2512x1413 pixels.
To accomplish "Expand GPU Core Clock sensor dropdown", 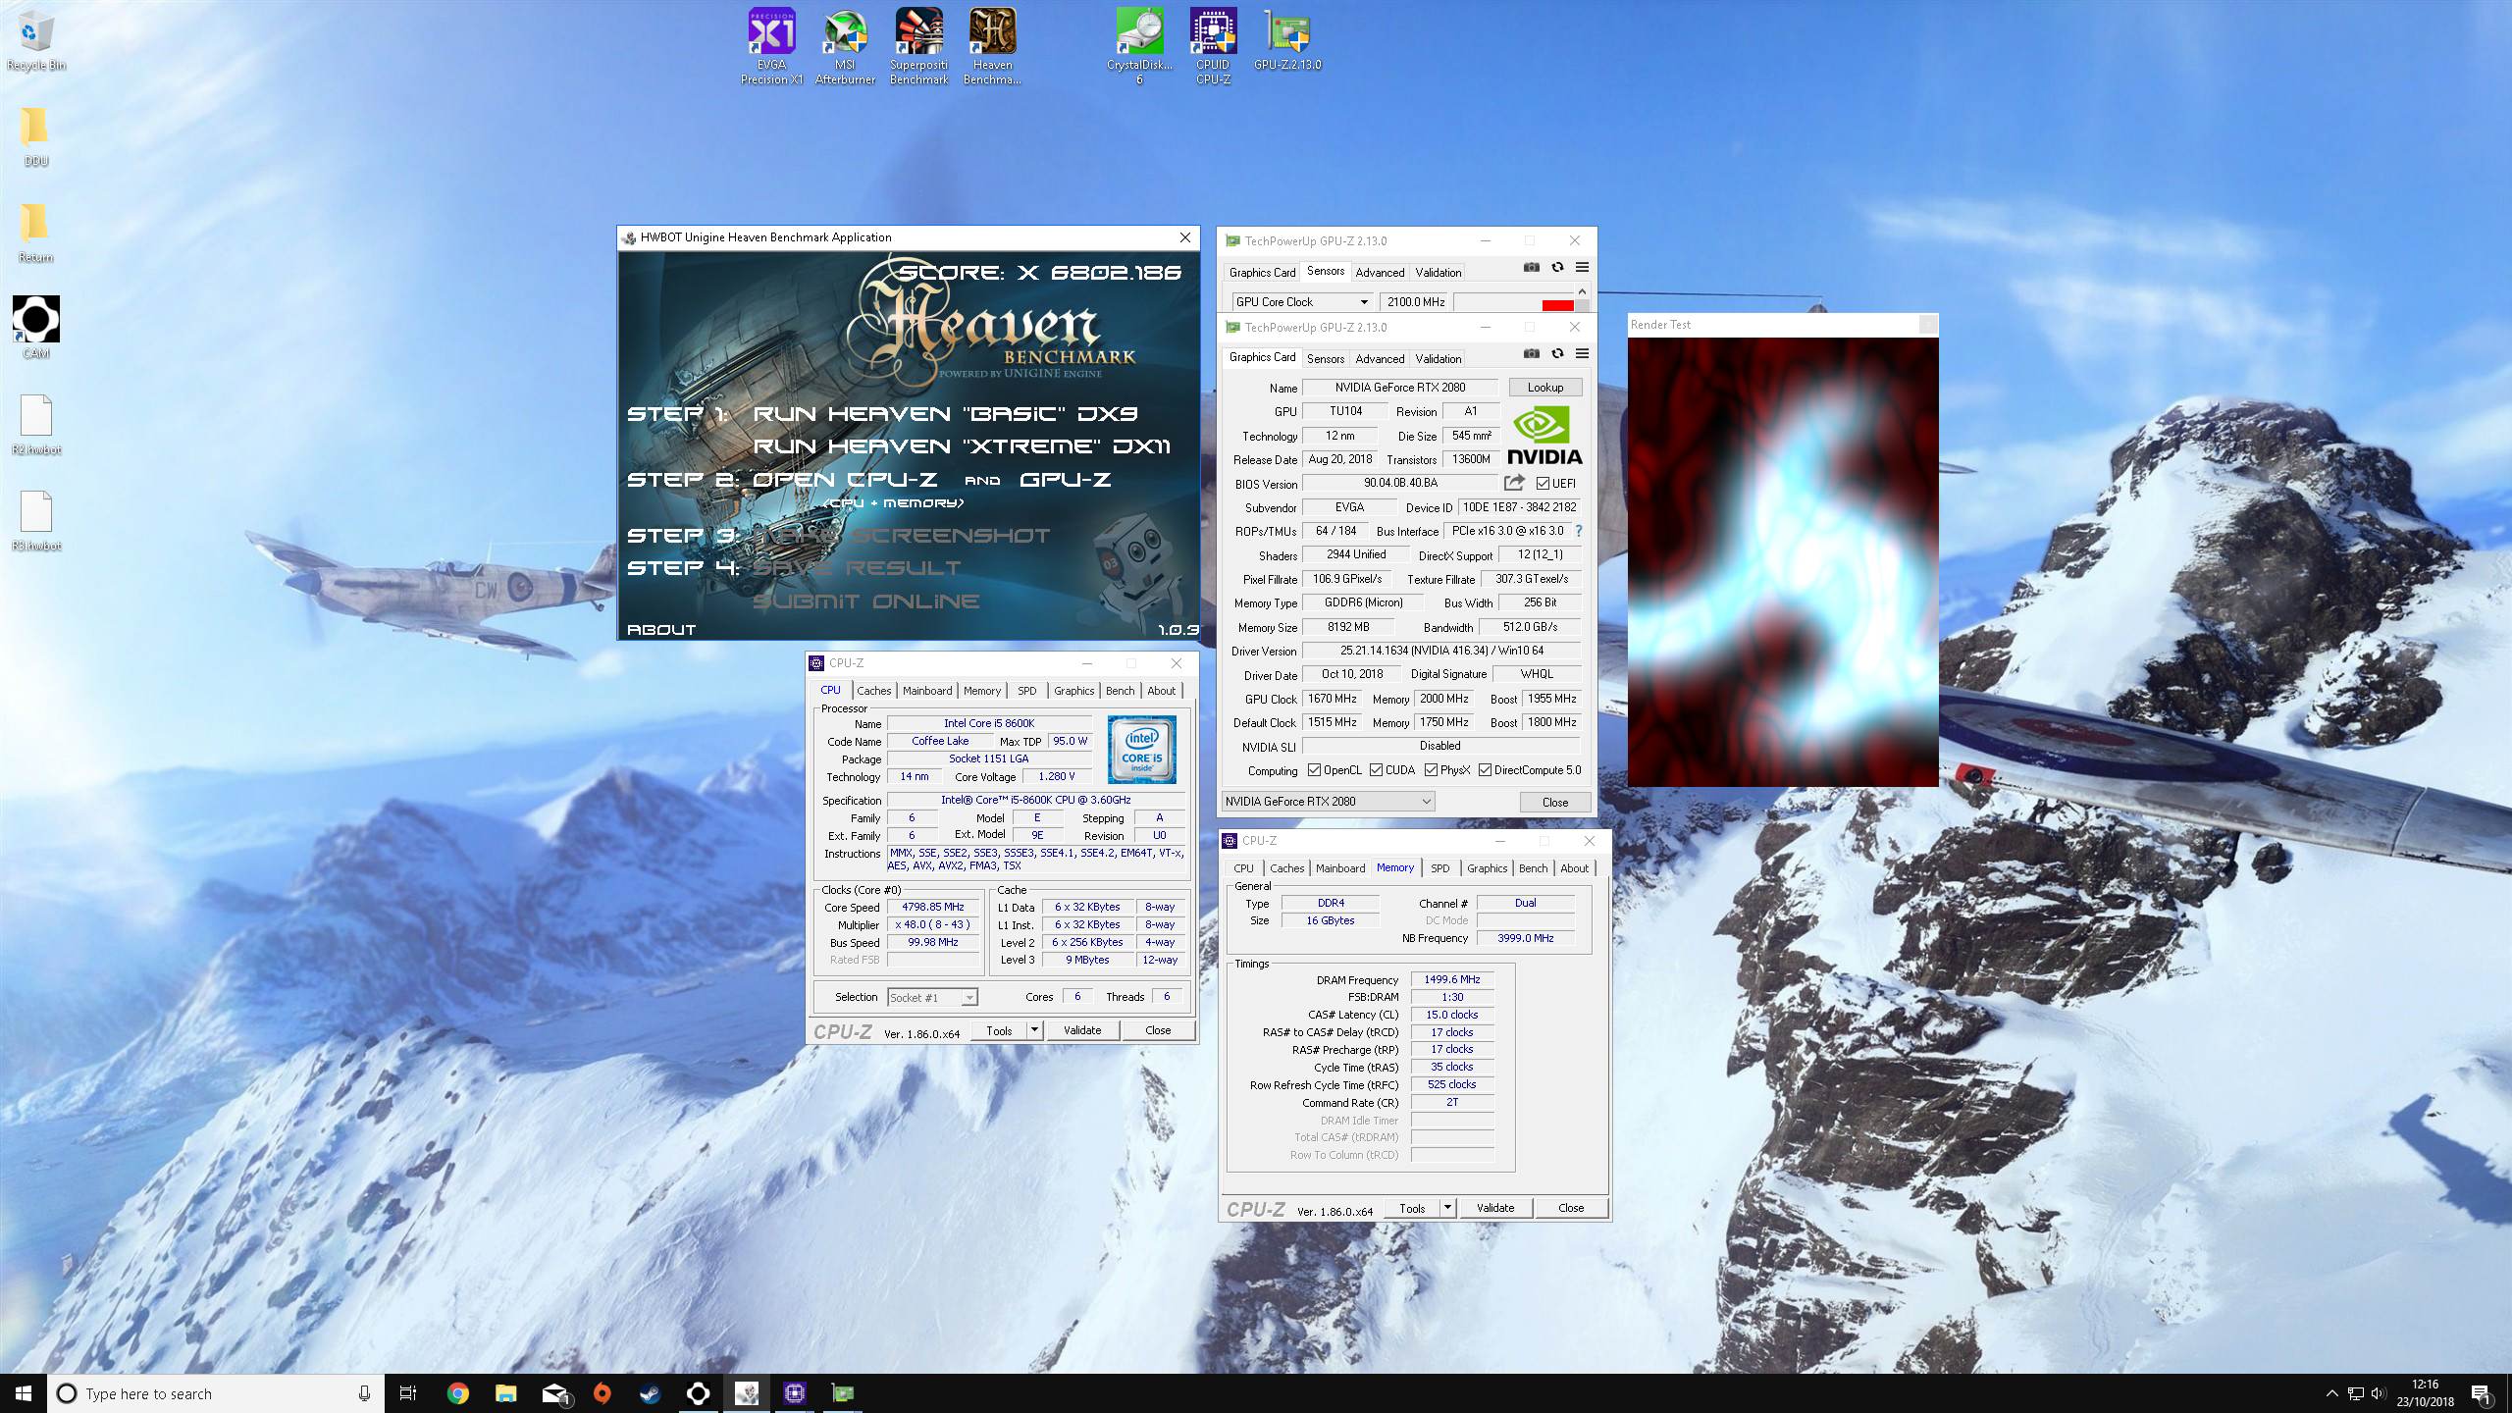I will pyautogui.click(x=1363, y=302).
